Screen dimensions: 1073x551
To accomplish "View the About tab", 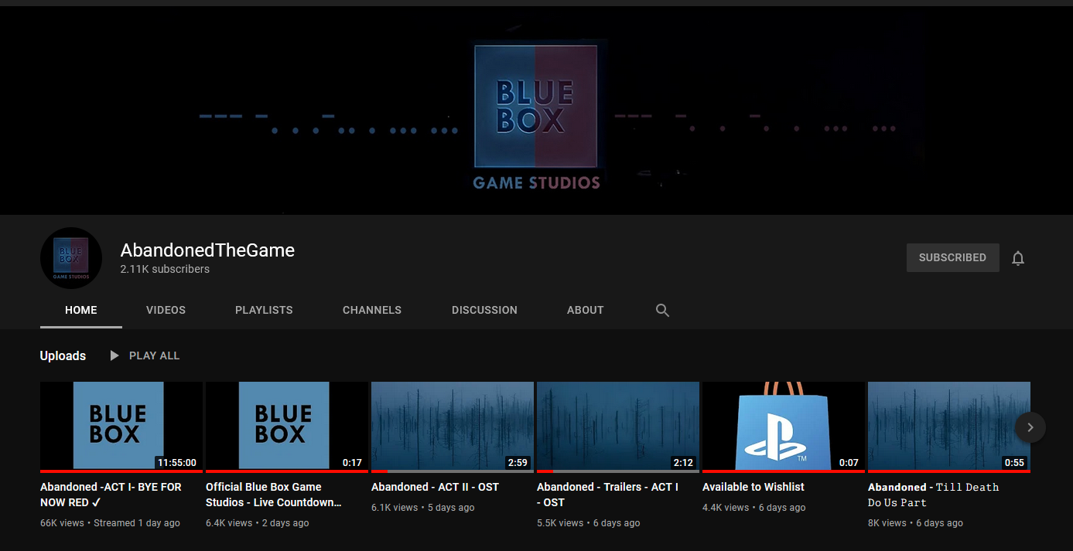I will [585, 310].
